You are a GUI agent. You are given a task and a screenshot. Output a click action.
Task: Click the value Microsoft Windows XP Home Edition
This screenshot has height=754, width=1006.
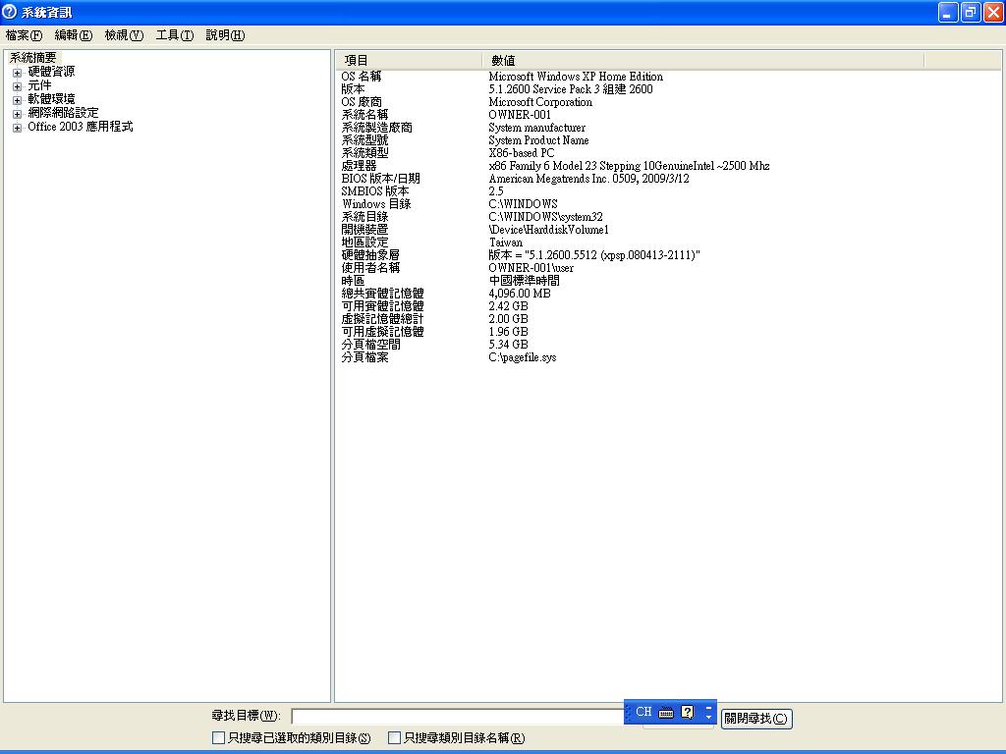tap(576, 77)
